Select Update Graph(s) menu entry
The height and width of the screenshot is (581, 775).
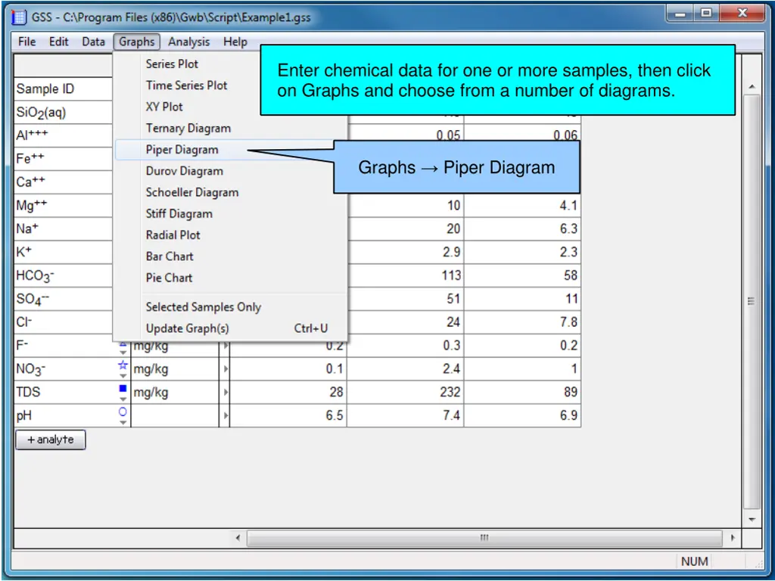point(187,328)
